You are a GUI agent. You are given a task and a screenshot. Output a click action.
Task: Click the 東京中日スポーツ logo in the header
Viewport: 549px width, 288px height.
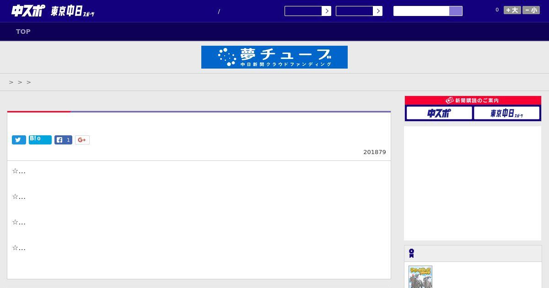pos(73,11)
